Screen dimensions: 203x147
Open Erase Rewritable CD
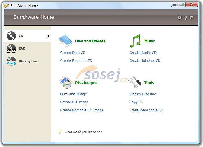tap(146, 110)
